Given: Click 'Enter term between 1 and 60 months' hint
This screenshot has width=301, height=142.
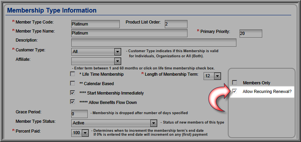Looking at the screenshot, I should [143, 68].
